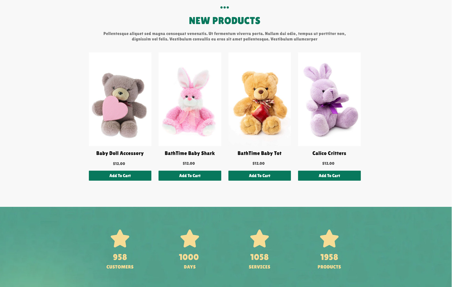Click the 1958 products counter number
The width and height of the screenshot is (452, 287).
point(329,257)
